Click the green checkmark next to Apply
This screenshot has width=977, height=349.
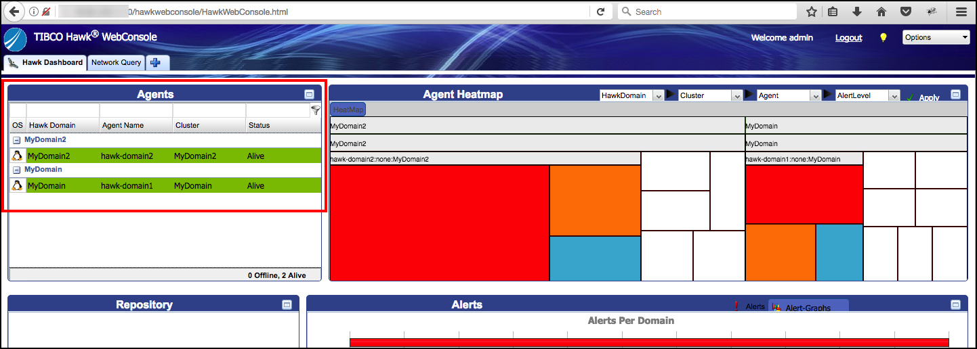coord(910,98)
